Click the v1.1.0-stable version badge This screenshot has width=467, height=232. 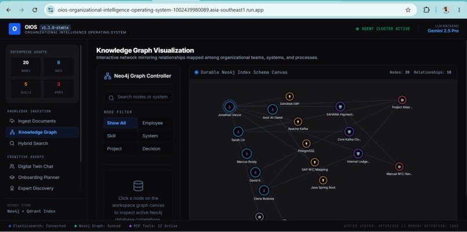pos(55,27)
